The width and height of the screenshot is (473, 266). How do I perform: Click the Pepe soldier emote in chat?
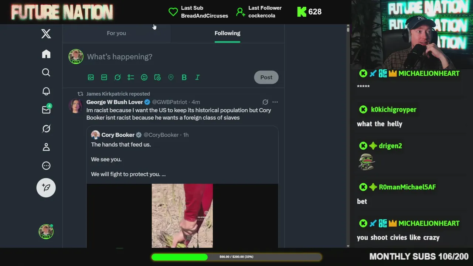[366, 162]
